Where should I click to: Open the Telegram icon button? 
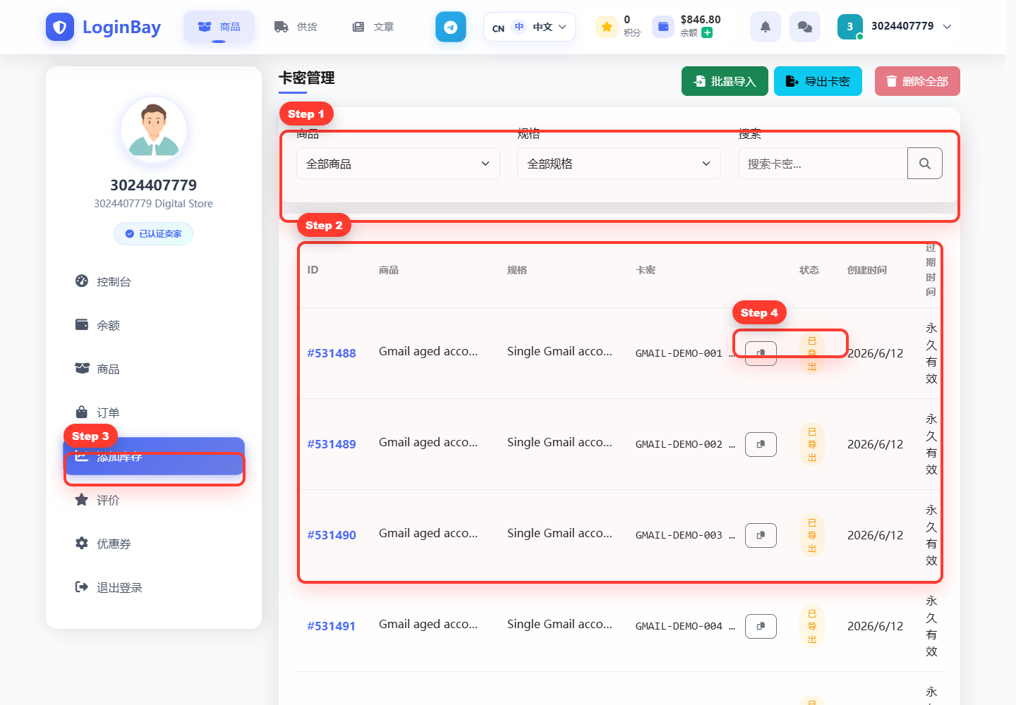[x=451, y=27]
